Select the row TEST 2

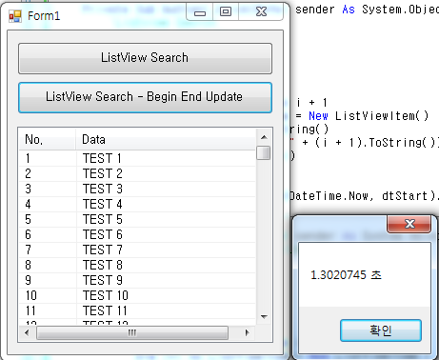click(x=137, y=173)
